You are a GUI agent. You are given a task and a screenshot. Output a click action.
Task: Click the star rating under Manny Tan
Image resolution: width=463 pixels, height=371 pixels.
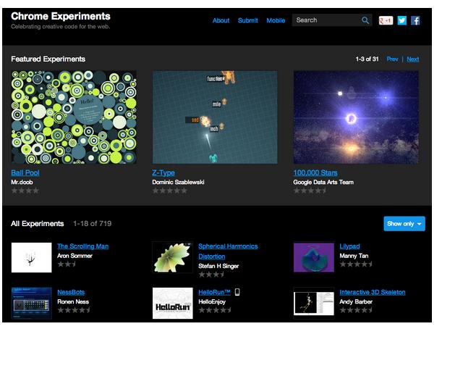click(x=356, y=264)
